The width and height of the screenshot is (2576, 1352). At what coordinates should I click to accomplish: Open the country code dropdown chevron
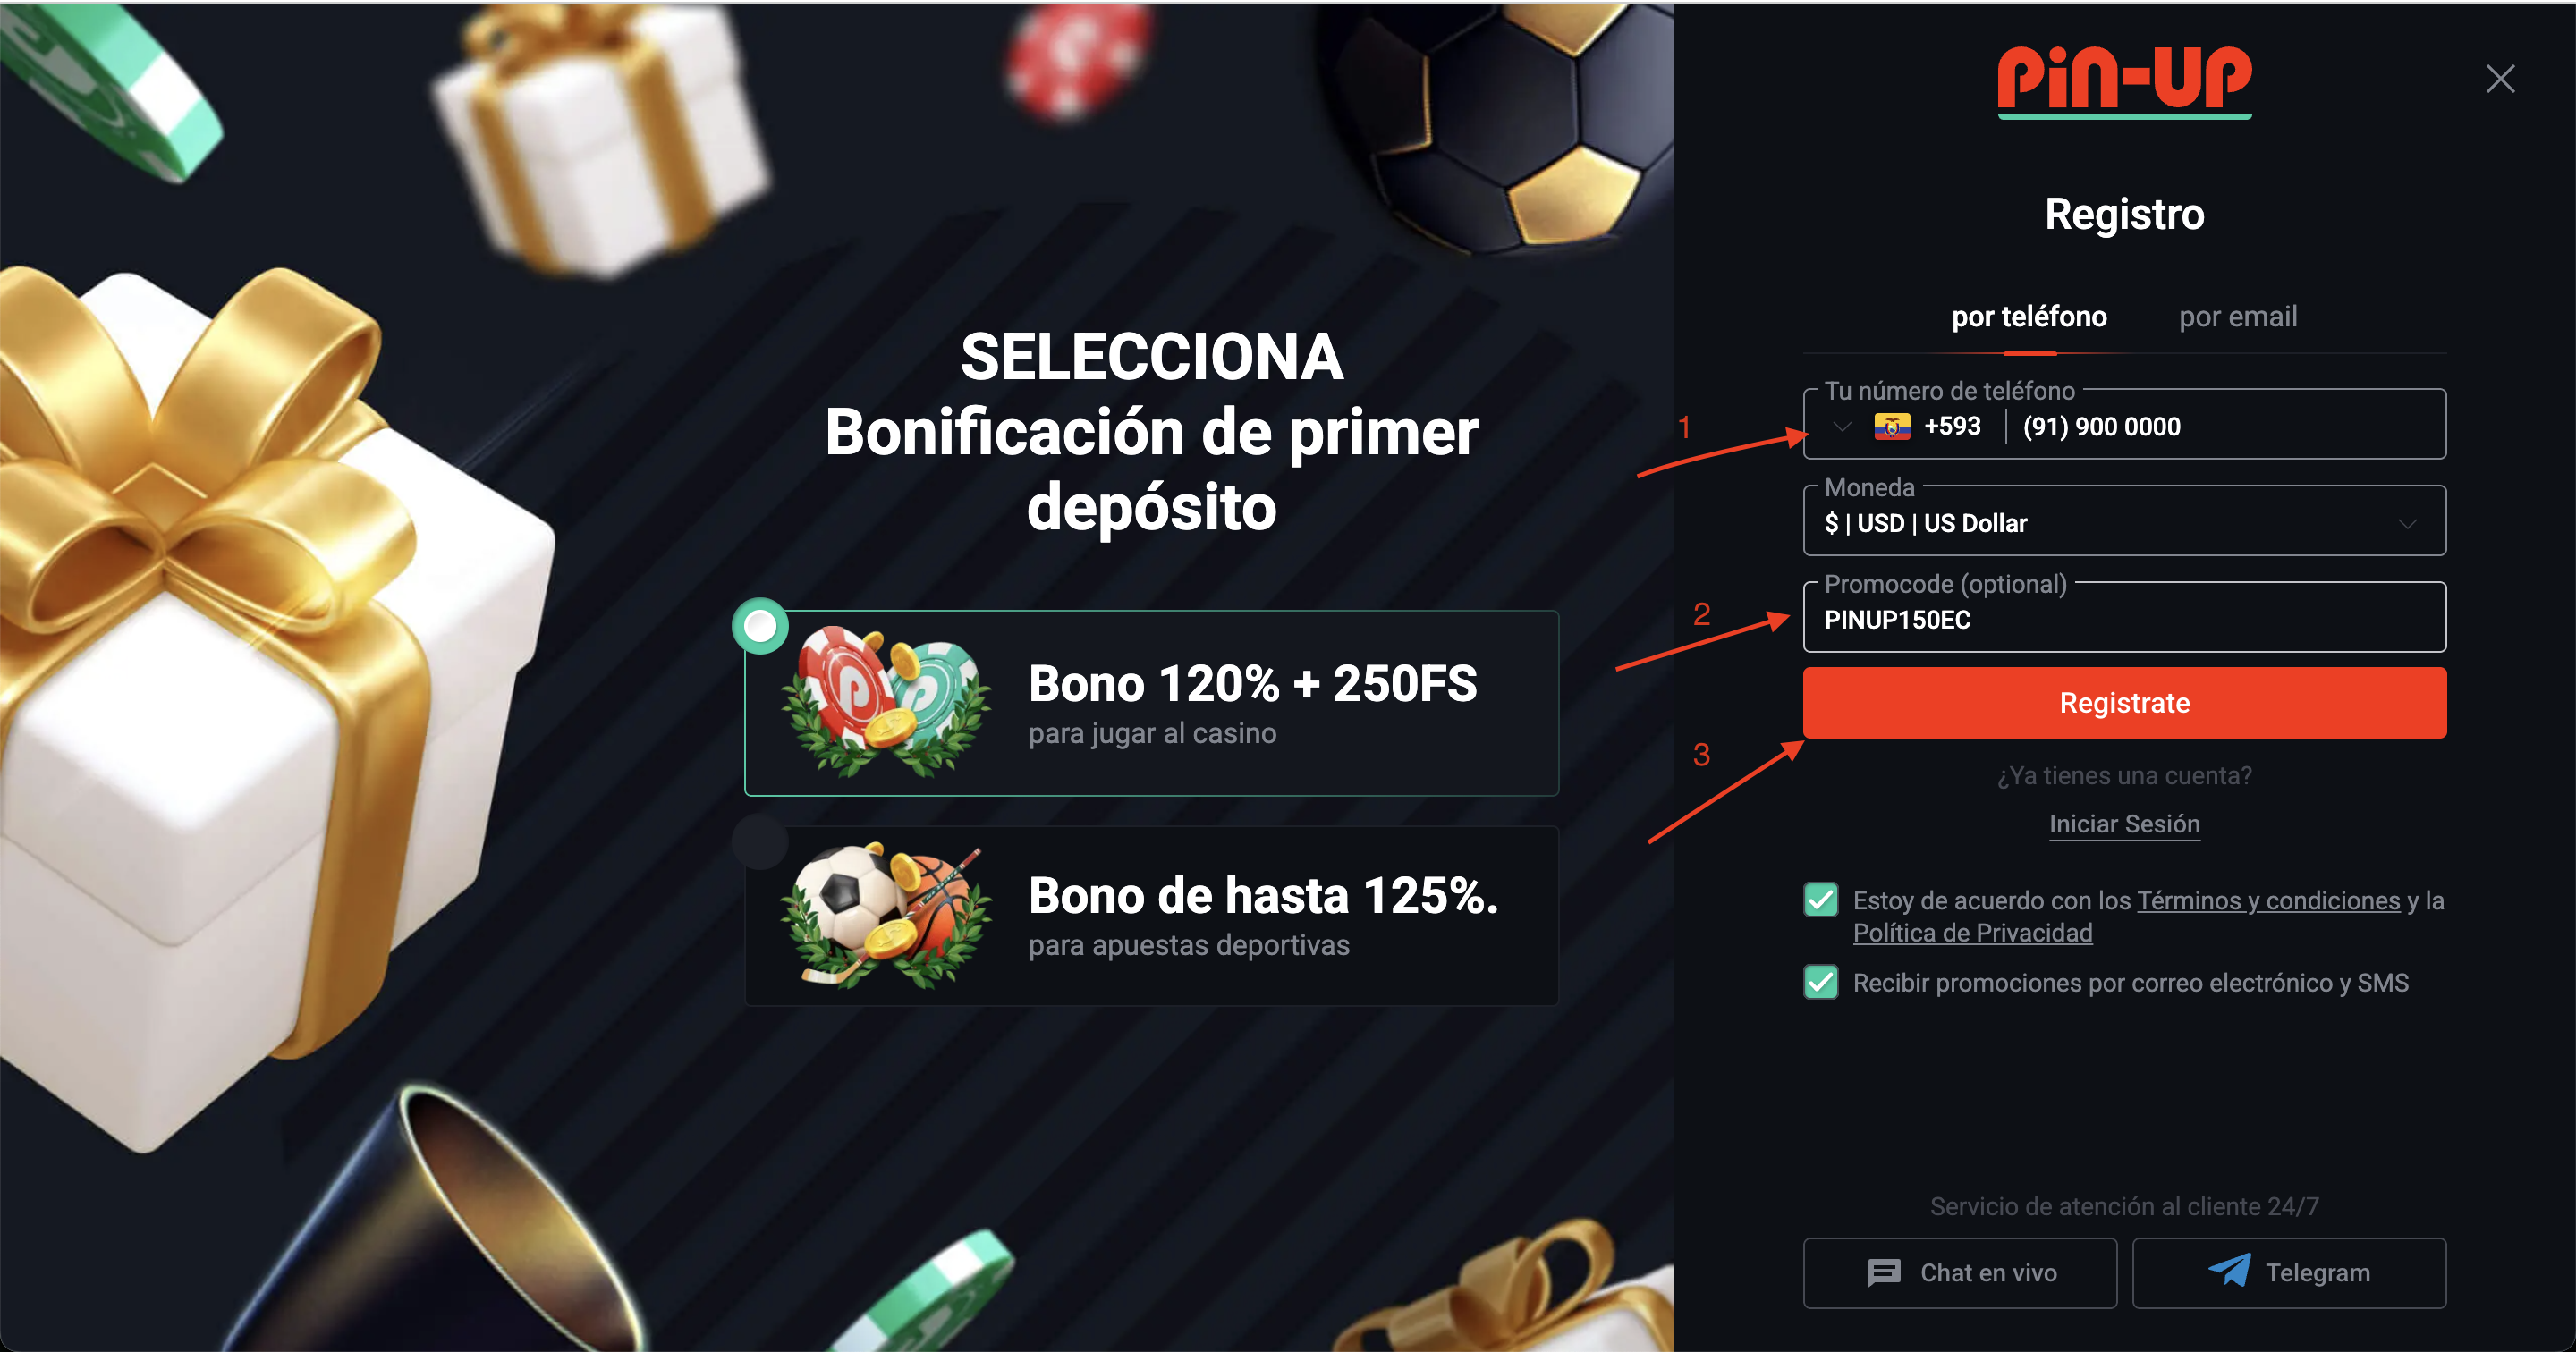point(1842,427)
